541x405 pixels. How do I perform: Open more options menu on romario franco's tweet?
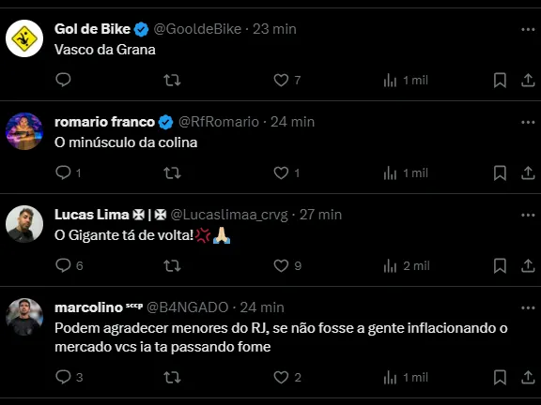click(528, 122)
